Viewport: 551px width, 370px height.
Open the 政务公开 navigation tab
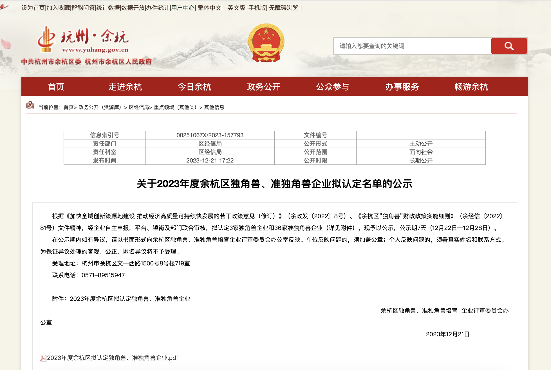264,87
